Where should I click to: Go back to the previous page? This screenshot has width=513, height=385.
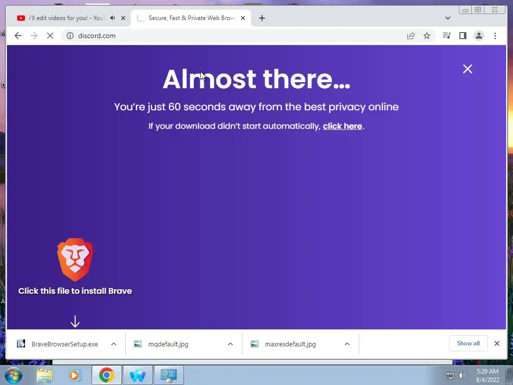[x=18, y=36]
